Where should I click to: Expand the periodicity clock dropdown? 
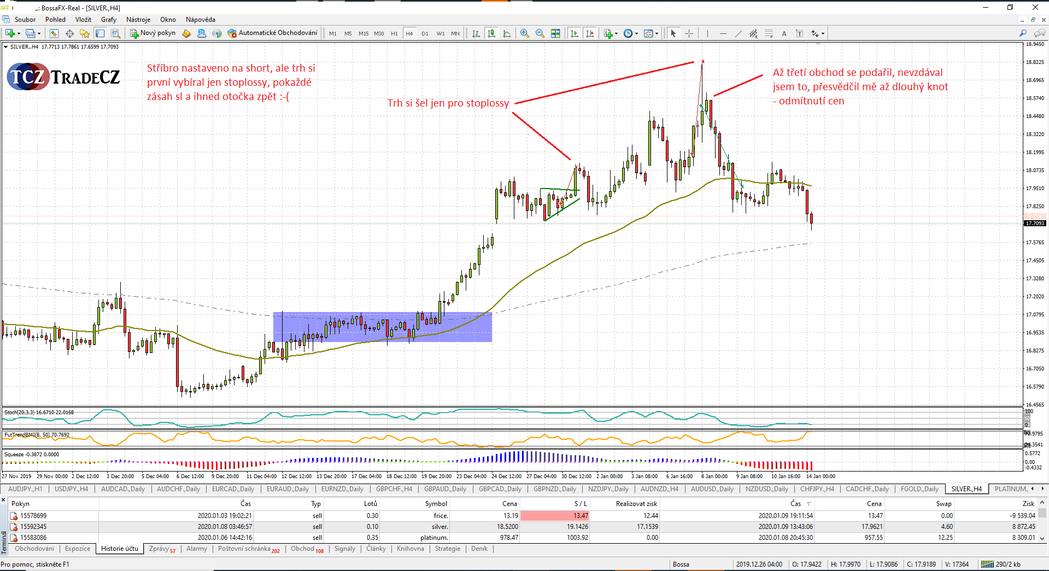click(636, 34)
